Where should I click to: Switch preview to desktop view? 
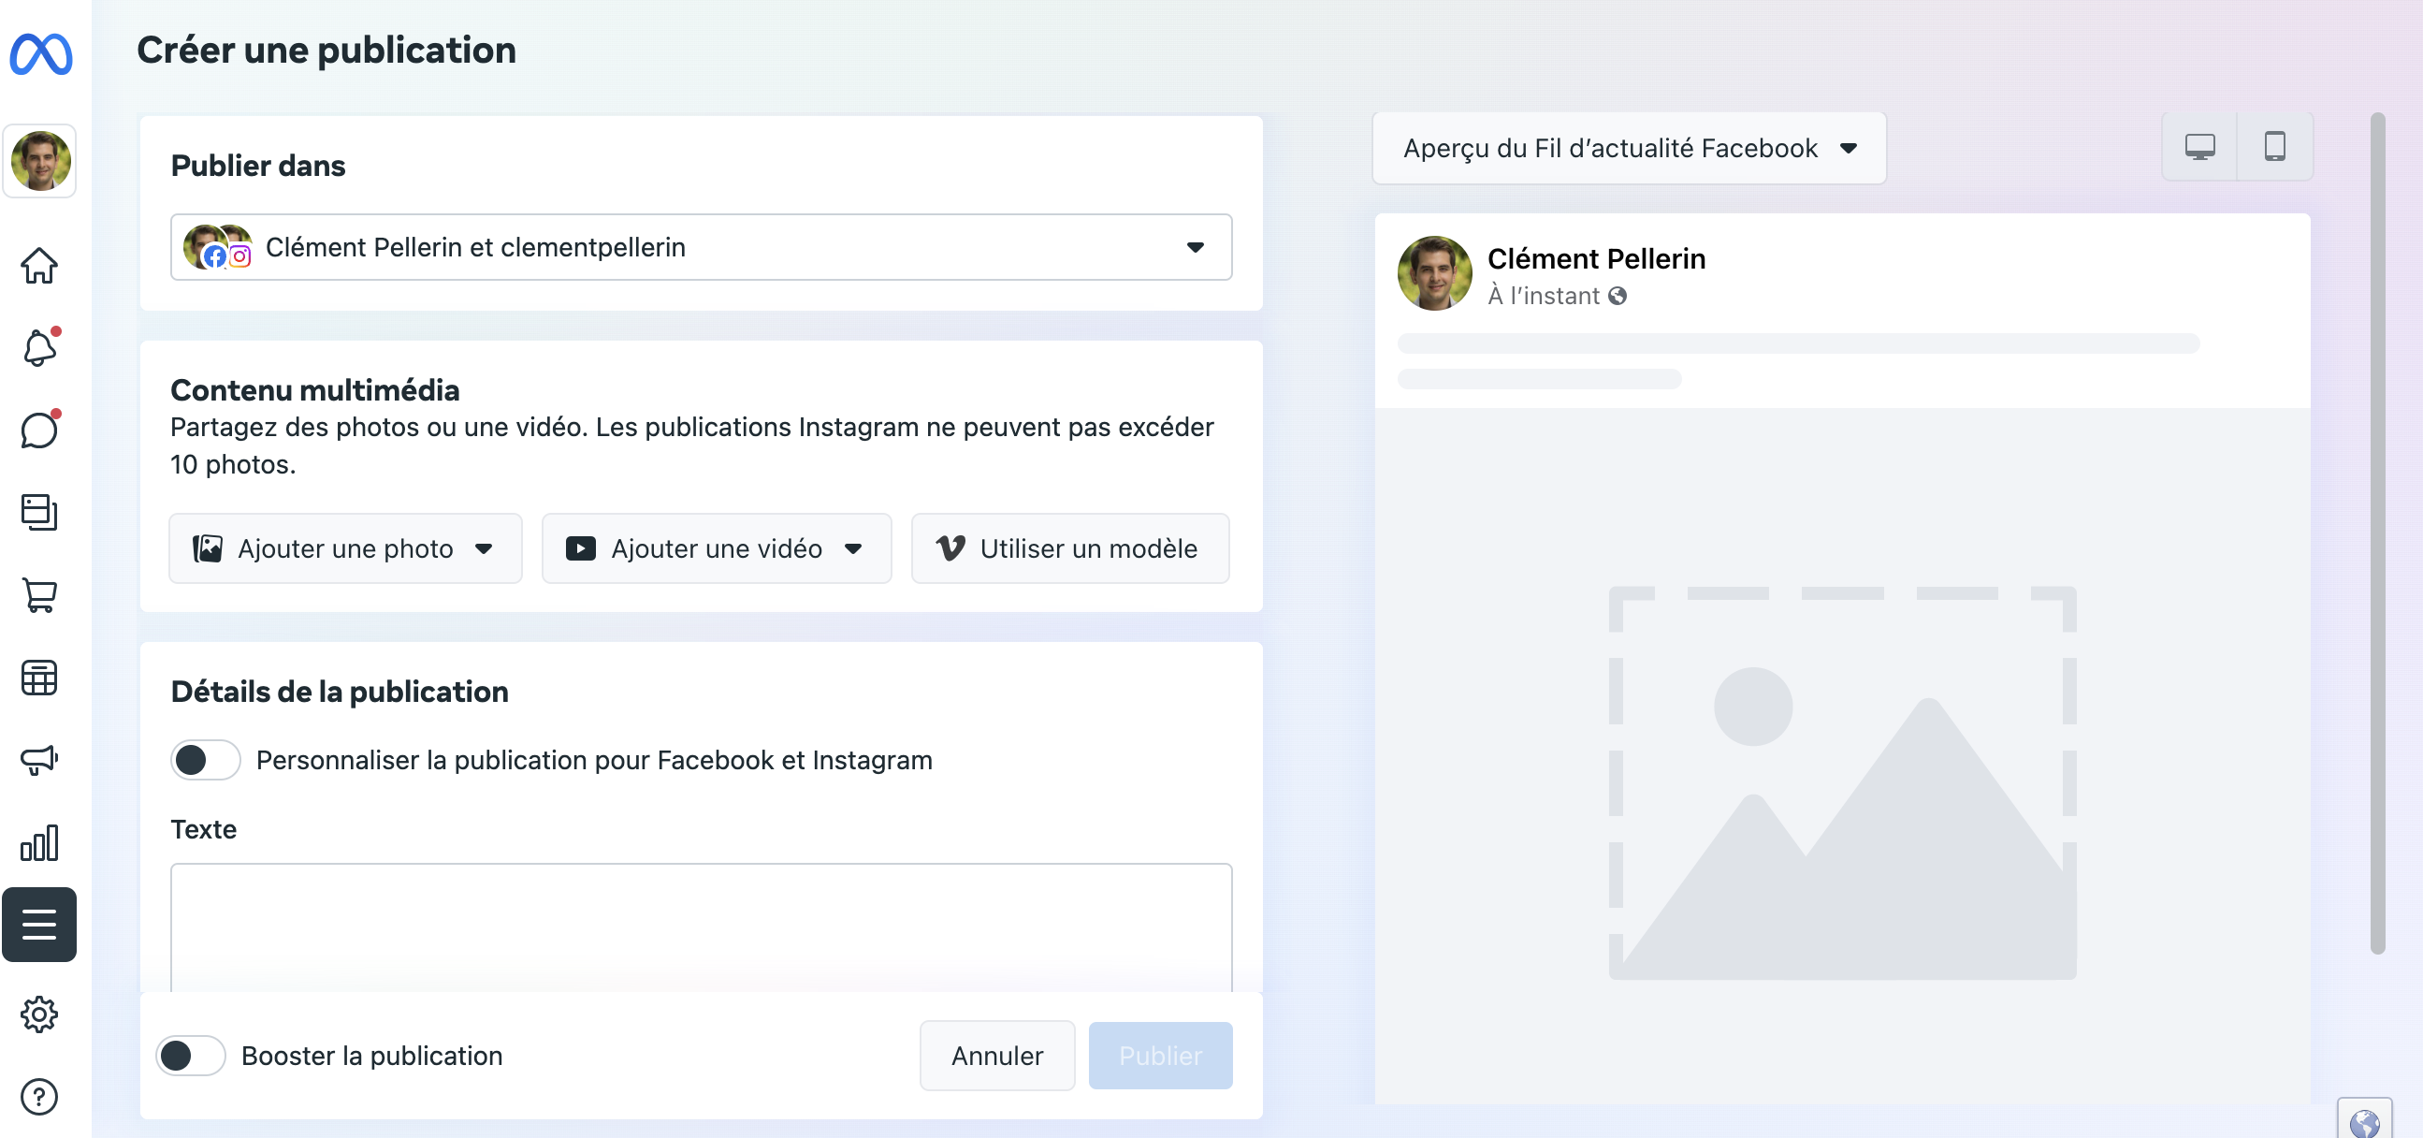(x=2199, y=147)
